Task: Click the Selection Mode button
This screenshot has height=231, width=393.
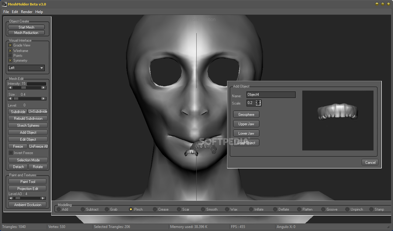Action: (28, 160)
